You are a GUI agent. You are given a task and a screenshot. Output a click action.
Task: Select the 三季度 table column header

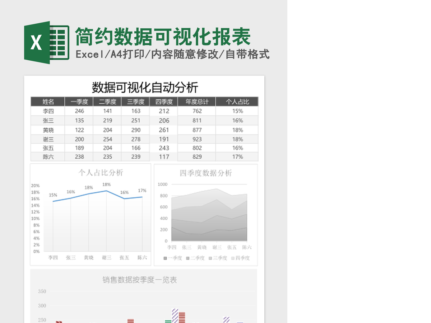click(x=135, y=102)
